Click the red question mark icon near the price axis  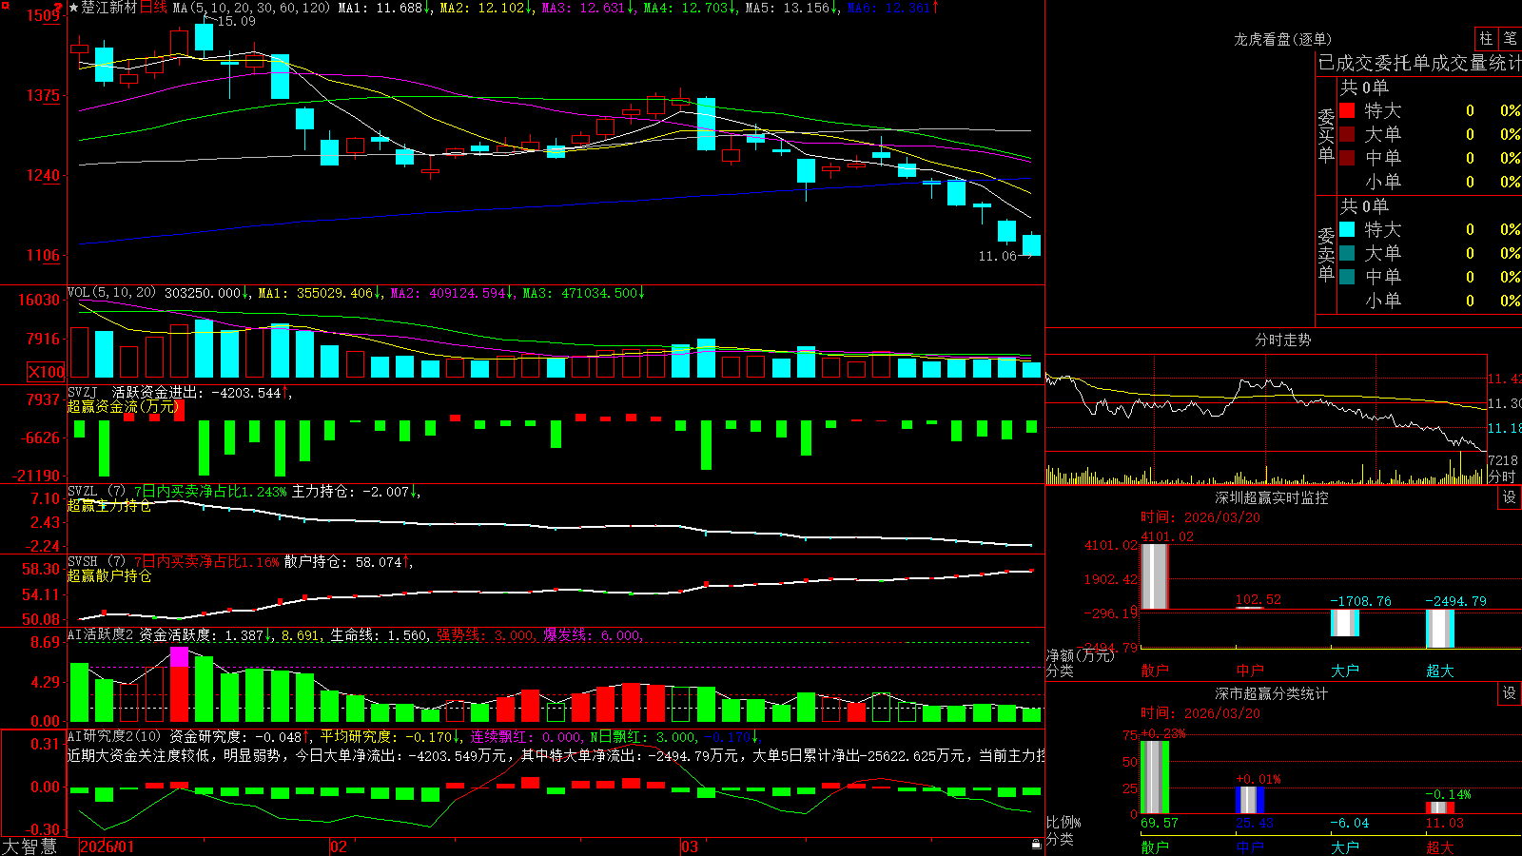[59, 8]
